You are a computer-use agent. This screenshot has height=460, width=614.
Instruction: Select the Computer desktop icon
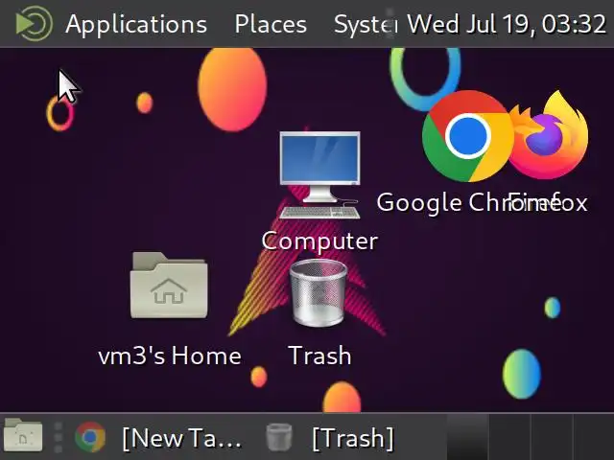point(319,174)
